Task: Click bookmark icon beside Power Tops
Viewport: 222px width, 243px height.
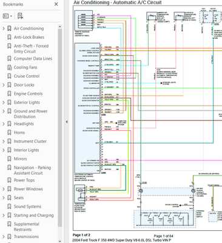Action: coord(9,180)
